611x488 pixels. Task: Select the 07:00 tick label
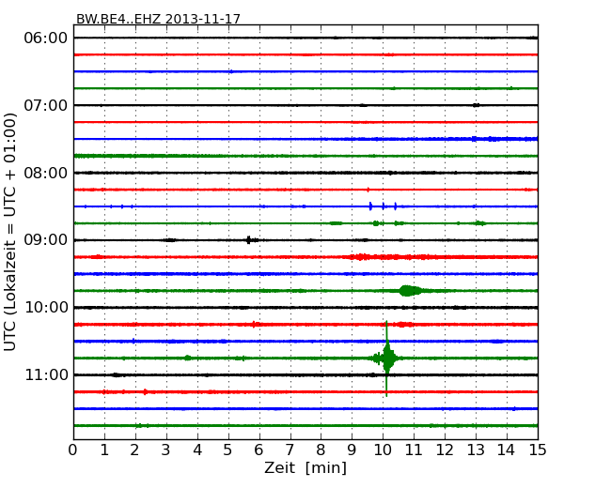coord(45,105)
